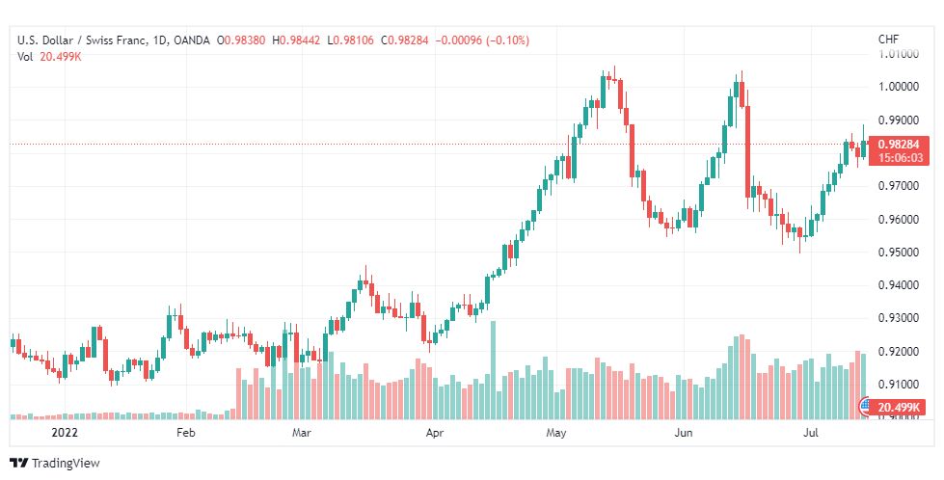
Task: Click the 2022 label on time axis
Action: (65, 433)
